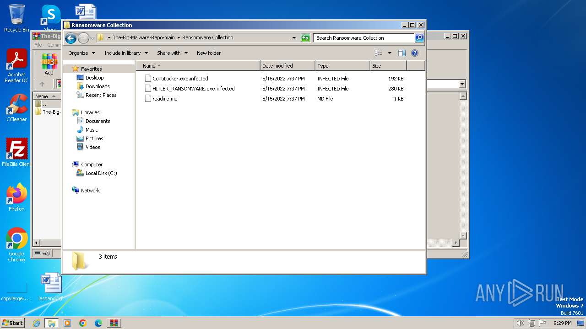The height and width of the screenshot is (329, 586).
Task: Open the Videos library
Action: pyautogui.click(x=92, y=147)
